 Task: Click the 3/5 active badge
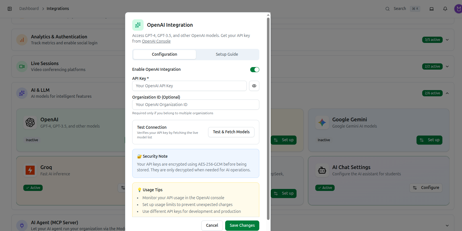pos(432,40)
